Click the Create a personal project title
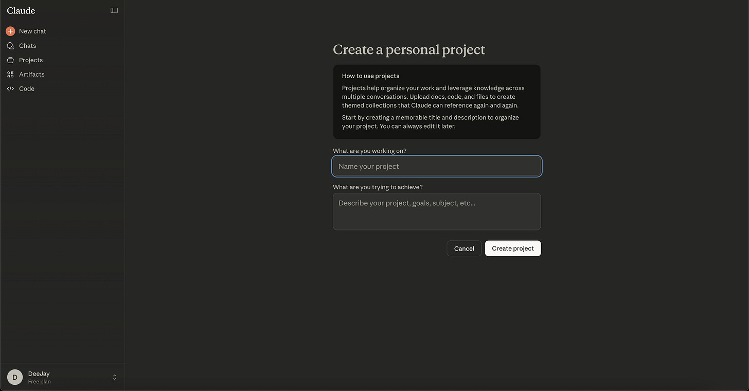Viewport: 749px width, 391px height. (x=409, y=49)
